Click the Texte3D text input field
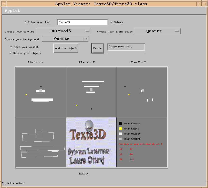This screenshot has height=188, width=208. pos(82,22)
